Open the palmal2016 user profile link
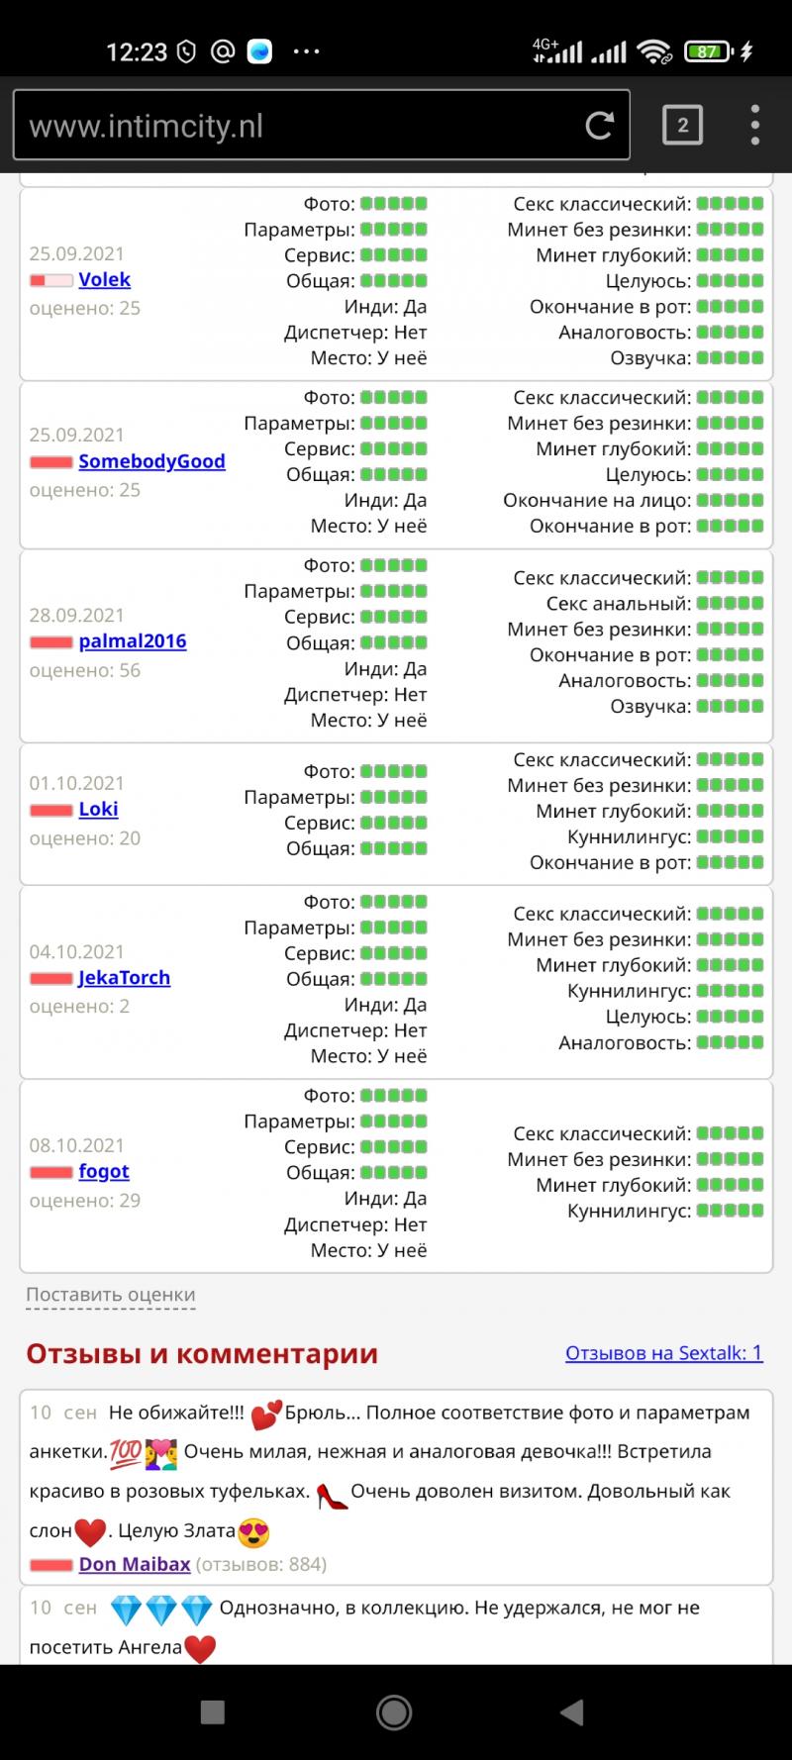 pos(133,641)
